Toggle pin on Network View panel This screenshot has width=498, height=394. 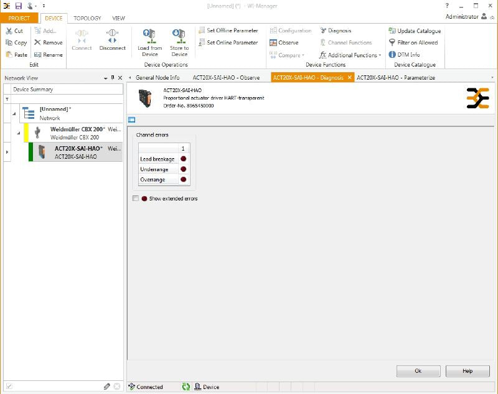click(x=113, y=78)
